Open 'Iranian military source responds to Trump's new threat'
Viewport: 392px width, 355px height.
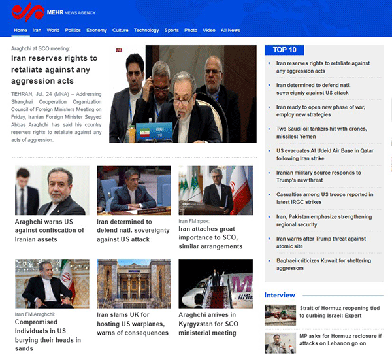coord(319,177)
